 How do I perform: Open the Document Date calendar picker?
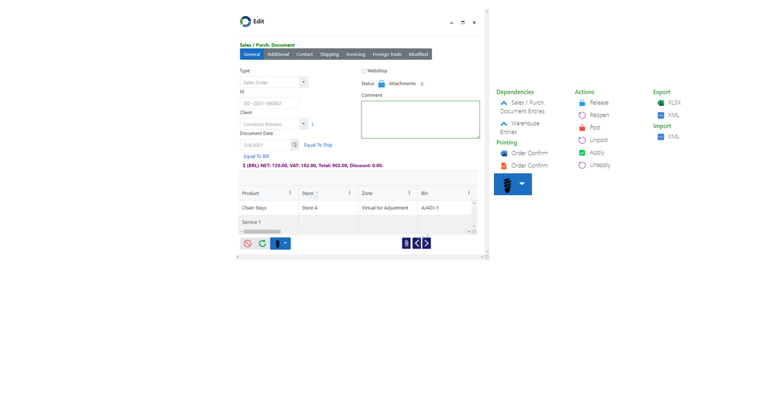[x=294, y=145]
